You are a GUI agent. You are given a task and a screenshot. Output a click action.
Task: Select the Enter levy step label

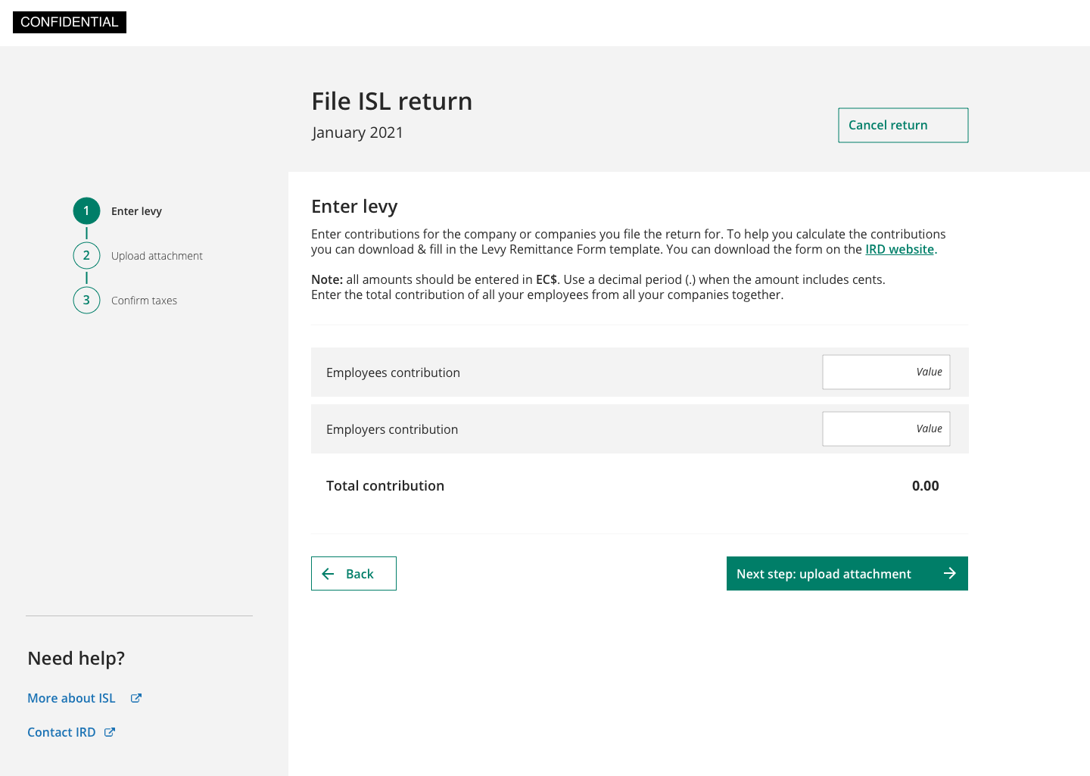tap(136, 211)
